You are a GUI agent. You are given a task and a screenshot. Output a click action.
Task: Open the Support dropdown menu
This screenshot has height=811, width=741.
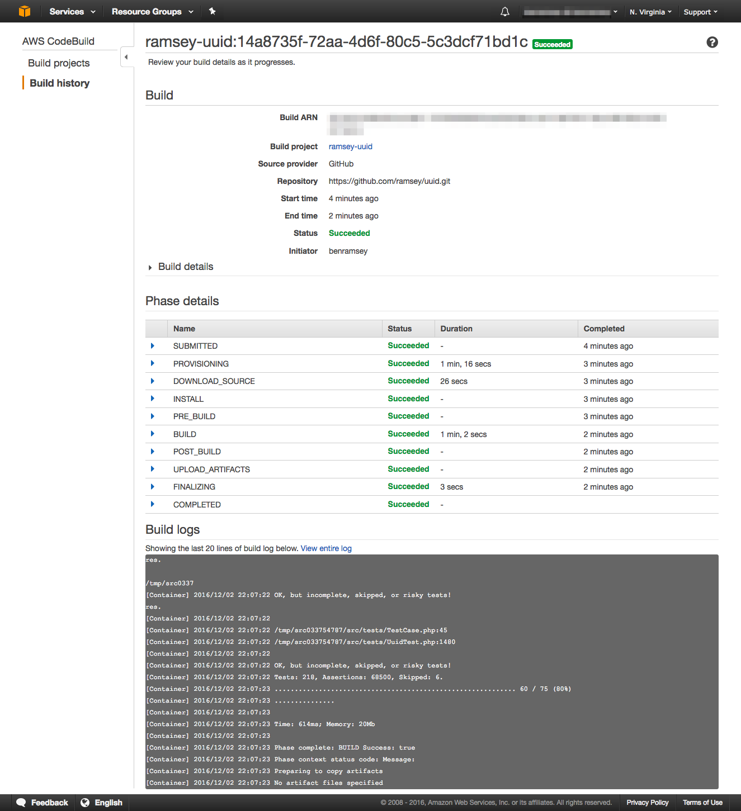point(700,12)
